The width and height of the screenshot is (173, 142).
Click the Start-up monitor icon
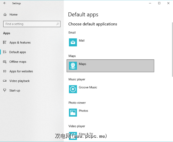click(x=5, y=90)
